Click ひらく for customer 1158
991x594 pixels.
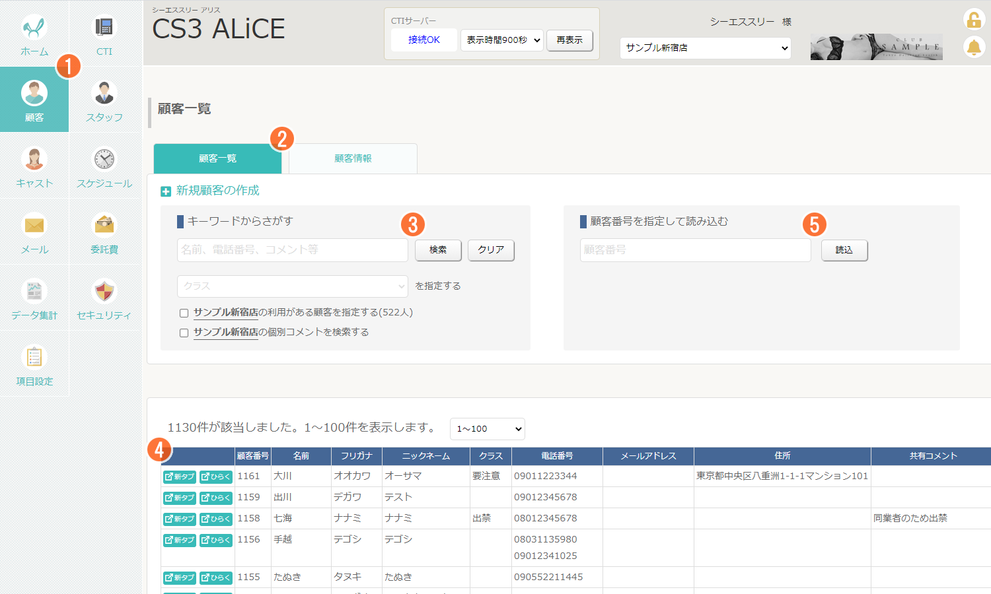pyautogui.click(x=216, y=519)
